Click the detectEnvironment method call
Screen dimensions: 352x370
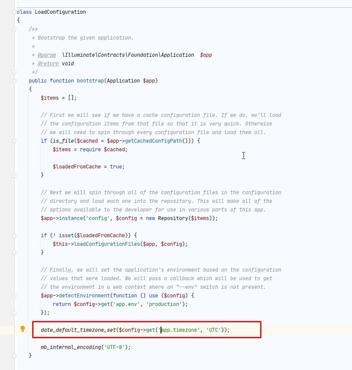(x=85, y=296)
